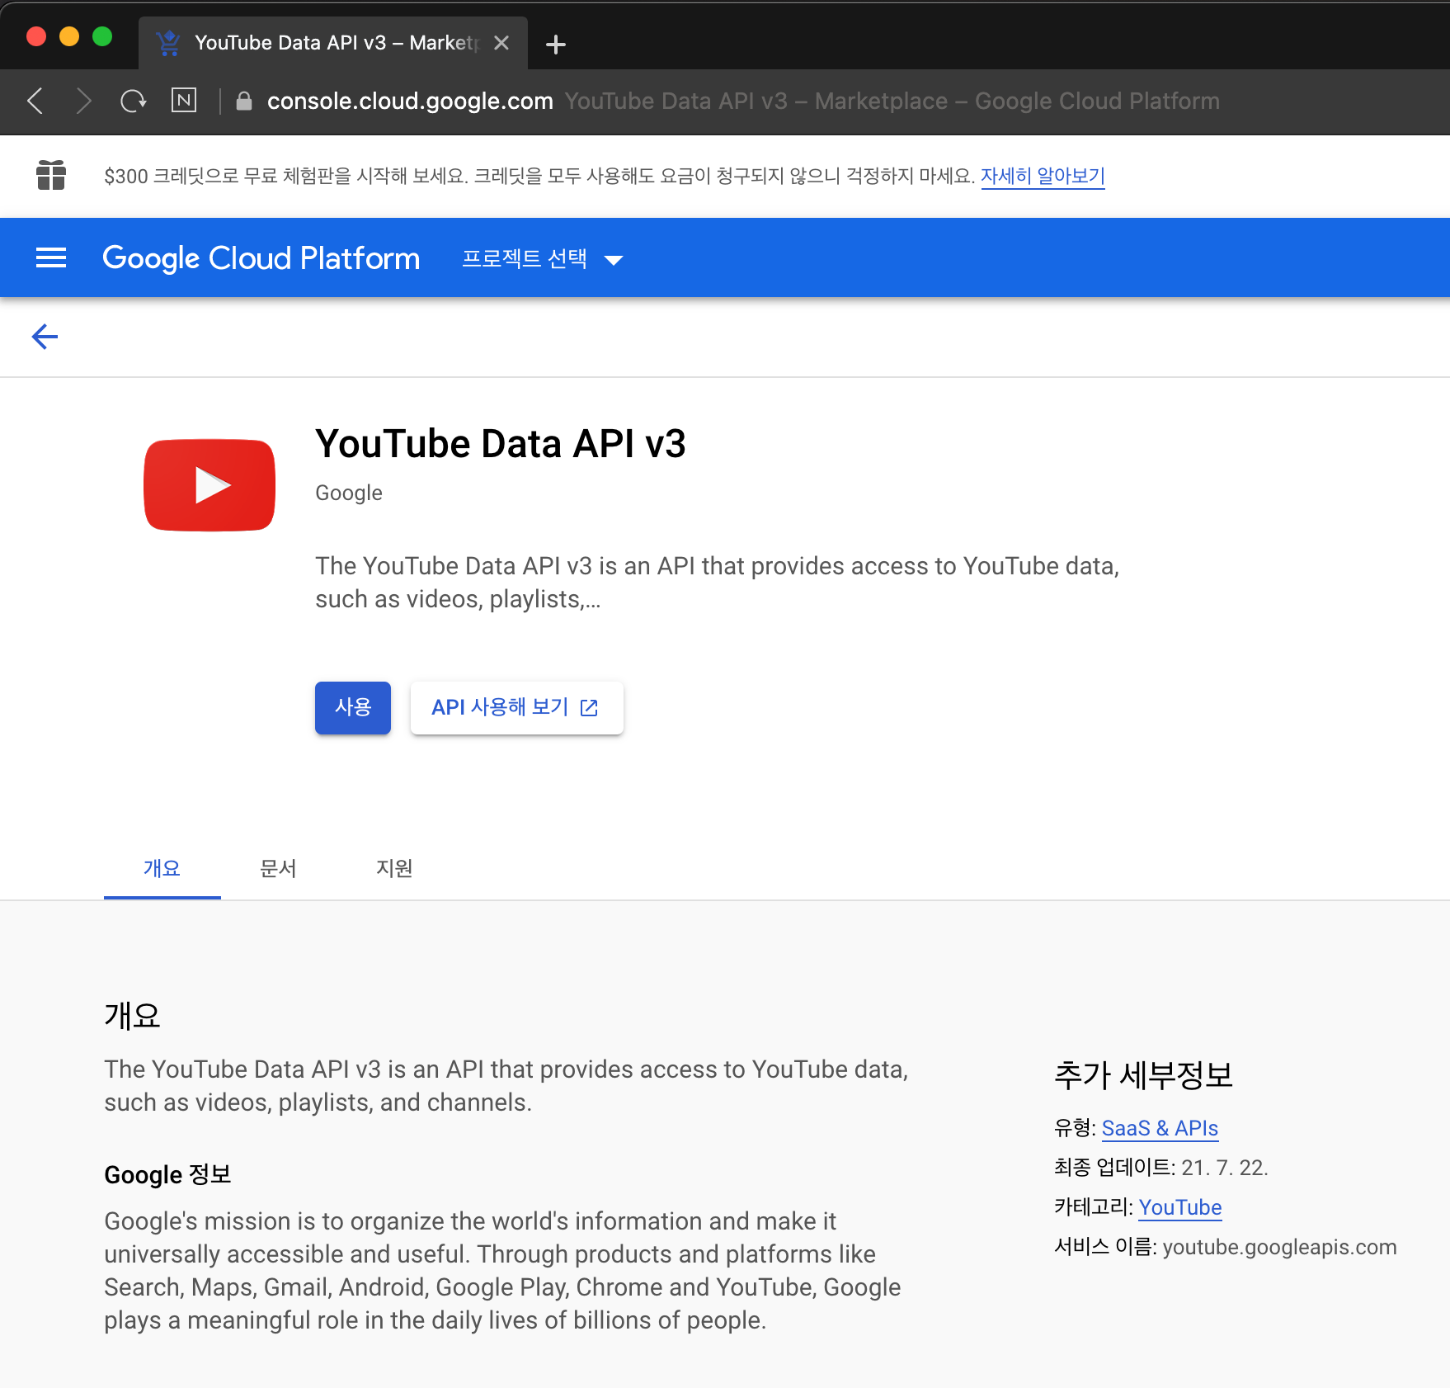Select the 개요 overview tab
The image size is (1450, 1388).
point(162,868)
